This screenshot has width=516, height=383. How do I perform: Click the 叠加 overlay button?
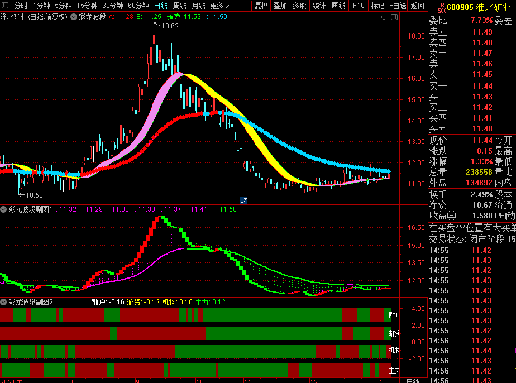tap(280, 6)
